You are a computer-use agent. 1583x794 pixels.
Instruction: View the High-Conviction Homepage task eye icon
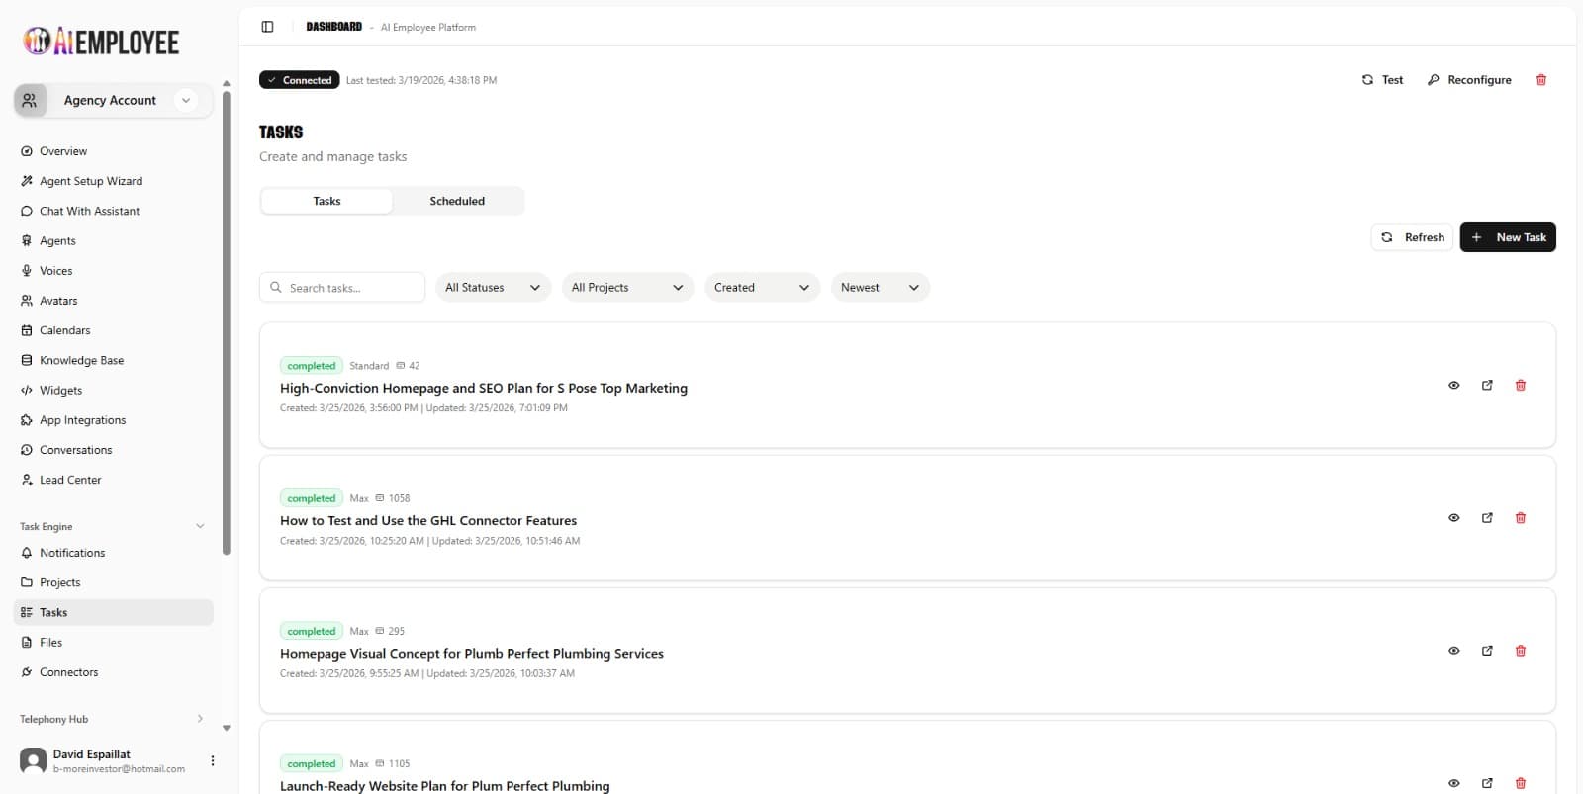[x=1453, y=386]
